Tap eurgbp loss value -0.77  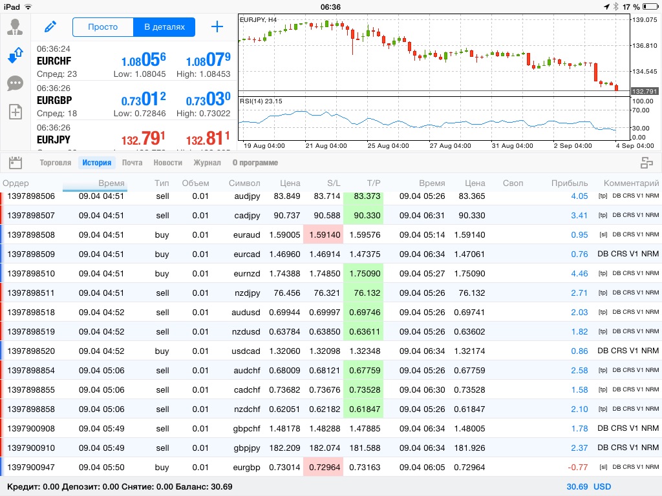pyautogui.click(x=578, y=468)
